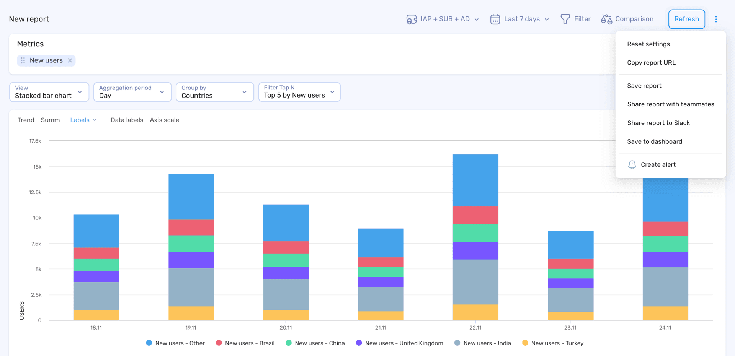This screenshot has width=735, height=356.
Task: Open the Aggregation period dropdown set to Day
Action: [x=132, y=92]
